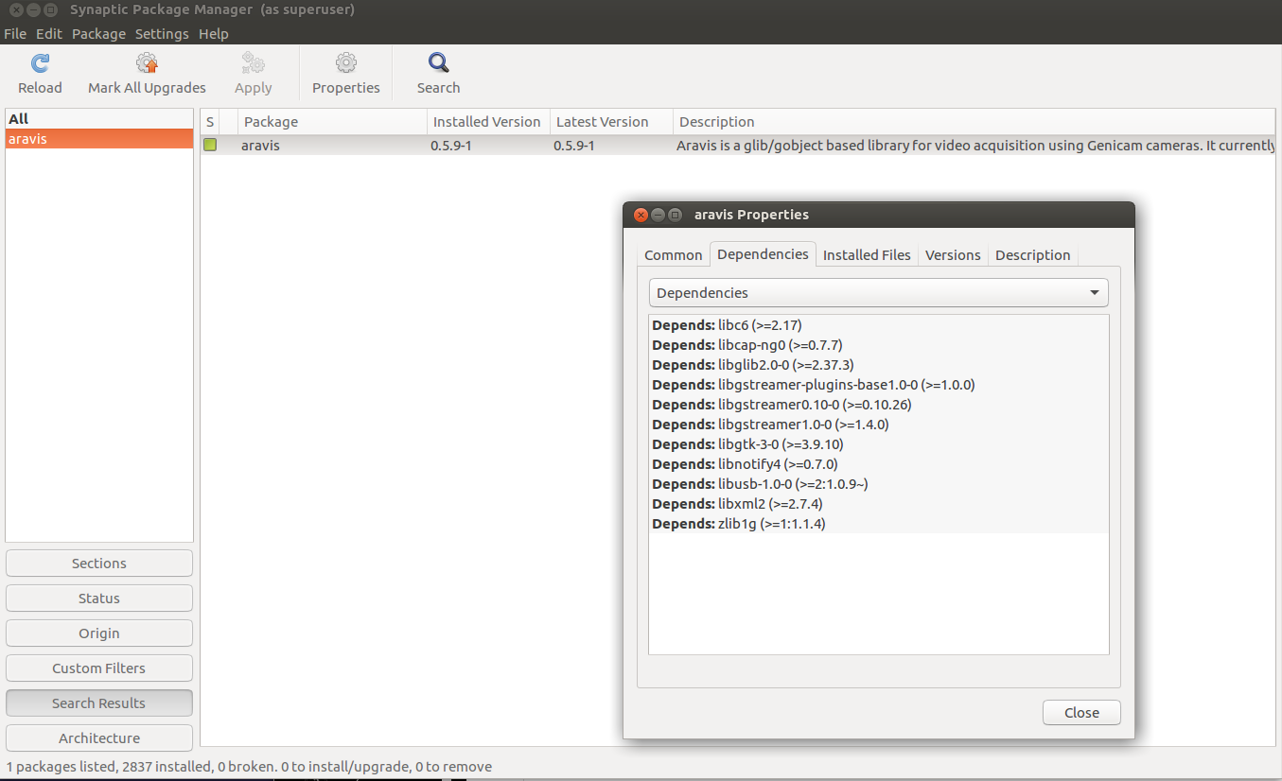Click the Apply toolbar icon

253,63
